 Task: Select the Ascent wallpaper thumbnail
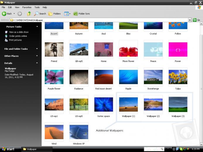coord(54,26)
